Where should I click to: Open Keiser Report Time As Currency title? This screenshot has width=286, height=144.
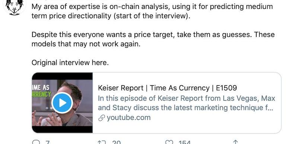[x=168, y=88]
